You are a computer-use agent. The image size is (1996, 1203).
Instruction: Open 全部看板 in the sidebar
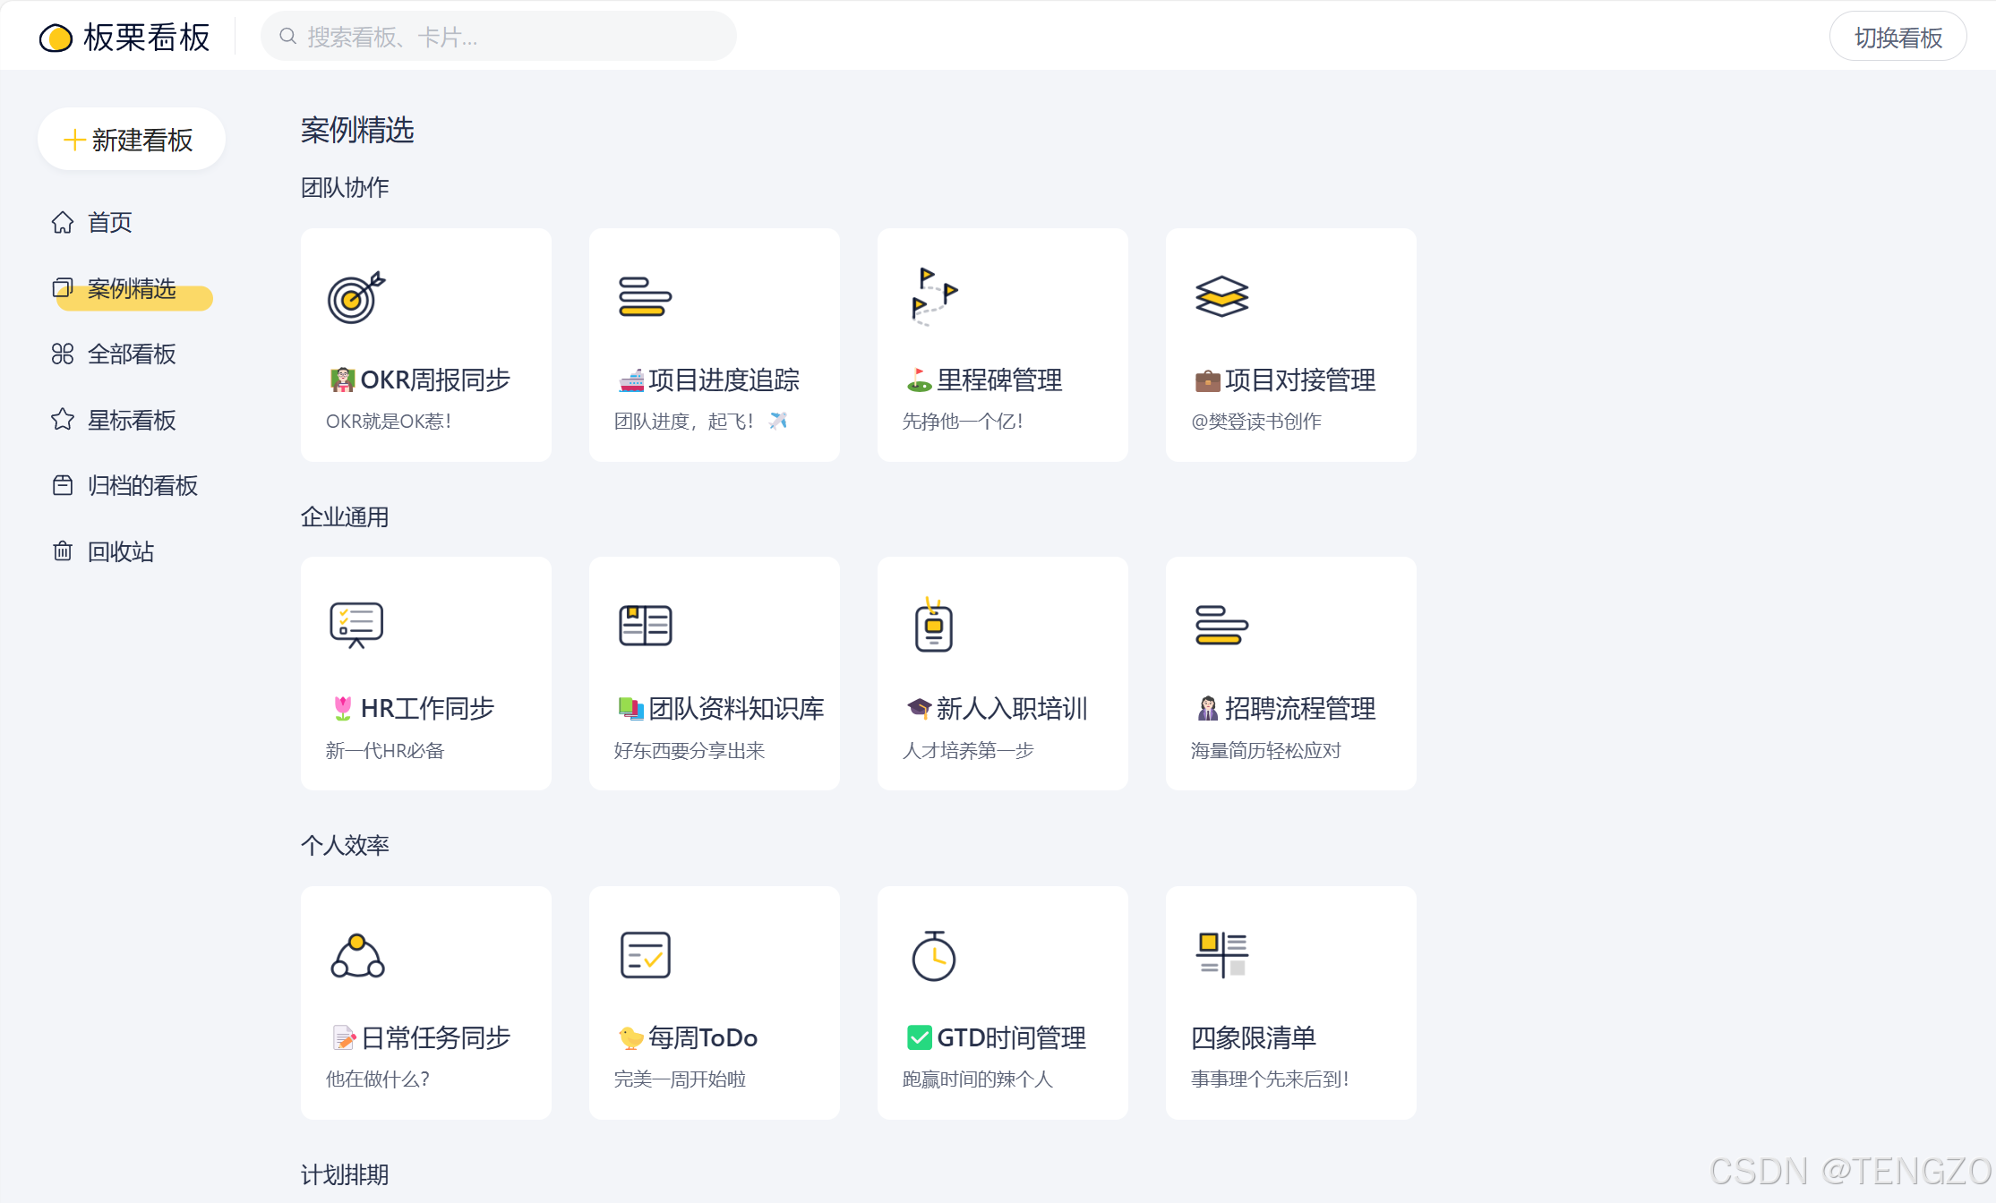coord(131,354)
